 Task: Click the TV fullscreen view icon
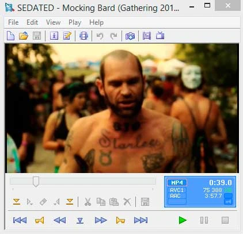click(160, 36)
